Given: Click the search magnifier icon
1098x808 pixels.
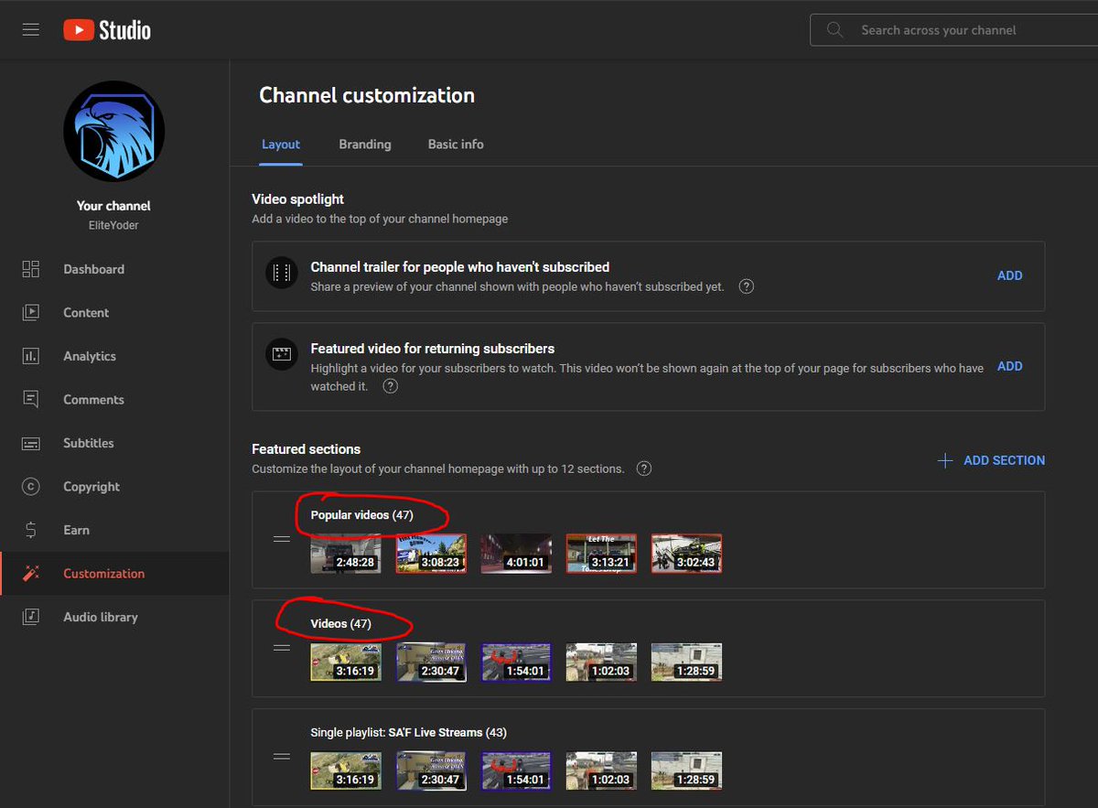Looking at the screenshot, I should point(834,30).
